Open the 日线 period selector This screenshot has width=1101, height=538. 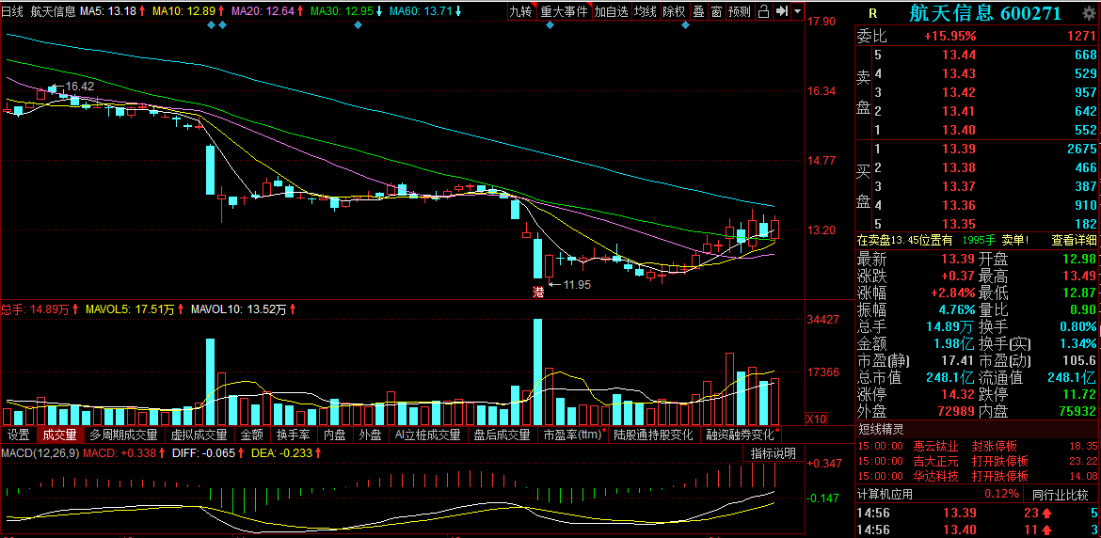(x=11, y=11)
